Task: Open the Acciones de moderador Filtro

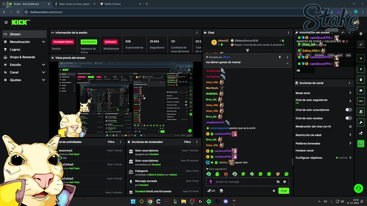Action: 187,142
